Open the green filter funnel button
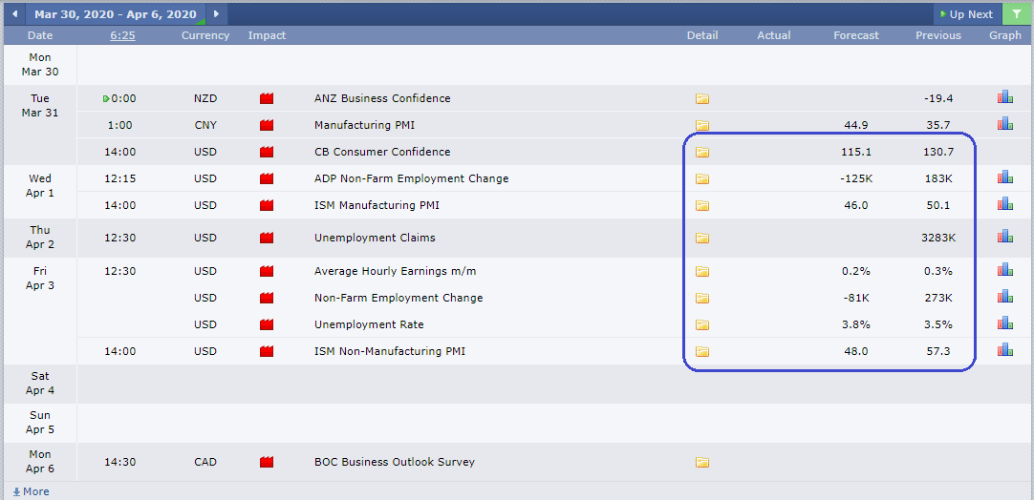 tap(1016, 13)
